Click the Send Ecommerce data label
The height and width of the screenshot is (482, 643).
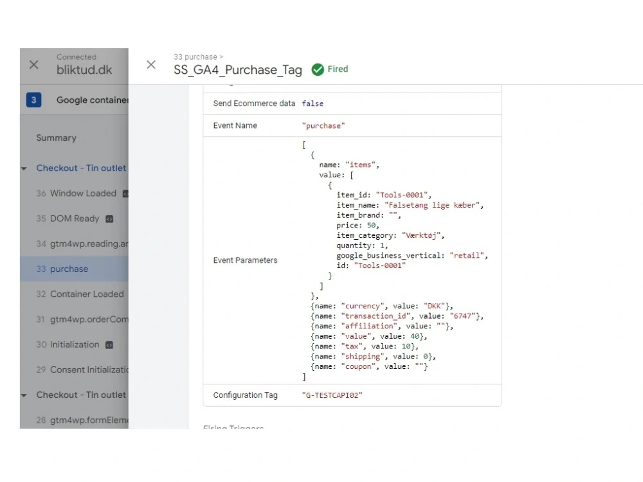(254, 103)
